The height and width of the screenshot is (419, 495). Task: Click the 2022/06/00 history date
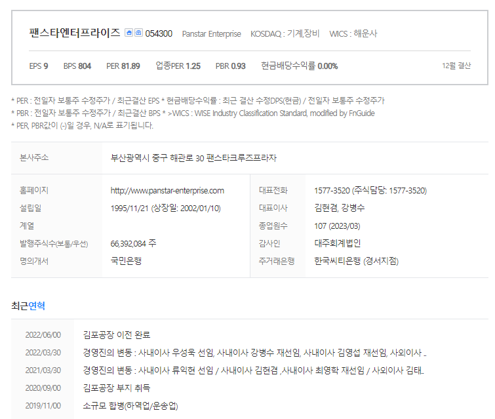43,335
